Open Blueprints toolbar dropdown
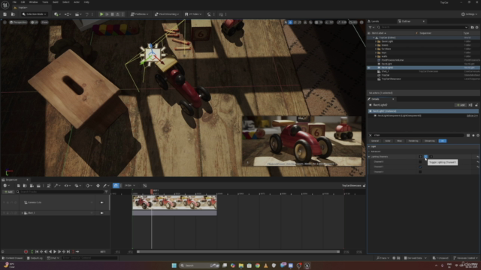This screenshot has height=270, width=481. click(x=68, y=14)
